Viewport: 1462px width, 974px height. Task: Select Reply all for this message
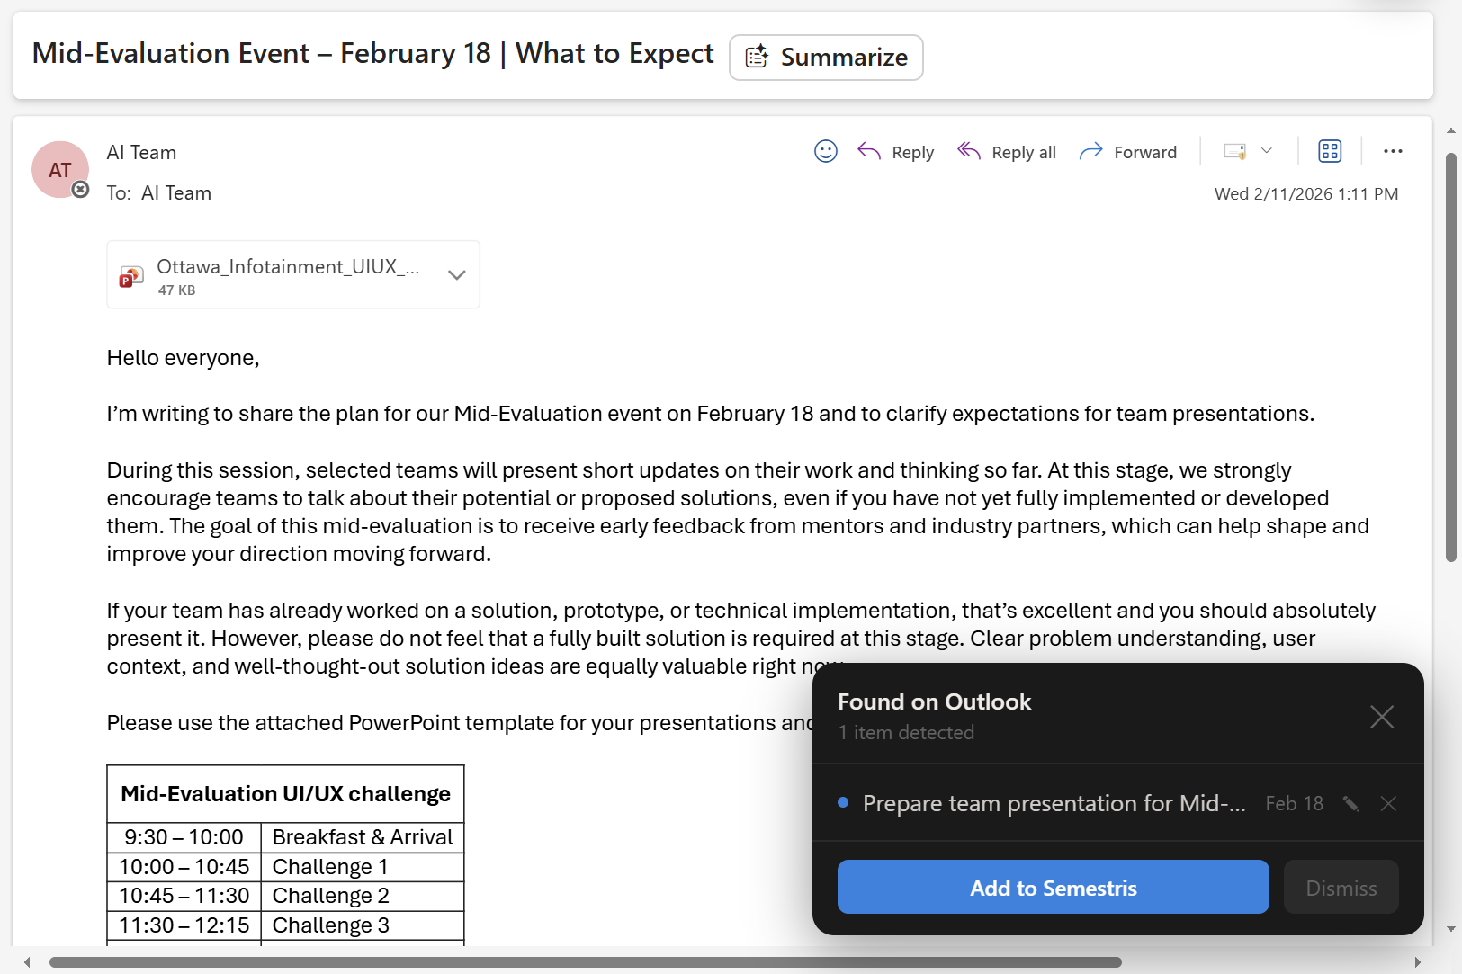1007,151
